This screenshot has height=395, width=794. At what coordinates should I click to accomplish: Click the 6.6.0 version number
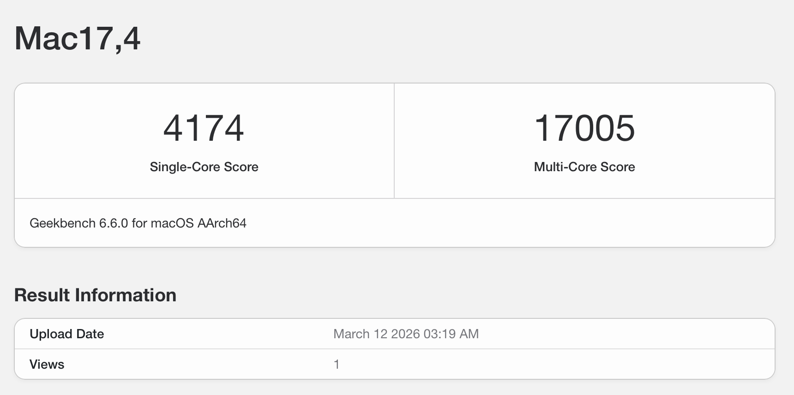[114, 223]
